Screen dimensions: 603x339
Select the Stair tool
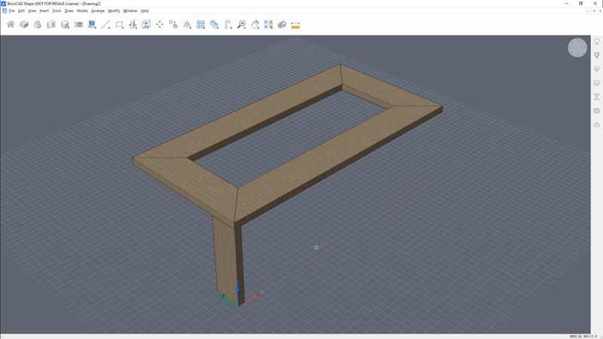click(x=38, y=25)
